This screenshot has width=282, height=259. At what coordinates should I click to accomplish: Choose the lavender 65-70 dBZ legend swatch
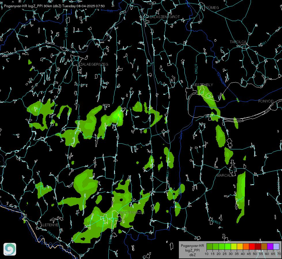[276, 246]
